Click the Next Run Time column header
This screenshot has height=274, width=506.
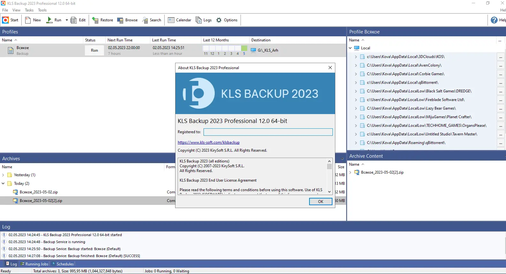click(x=128, y=40)
